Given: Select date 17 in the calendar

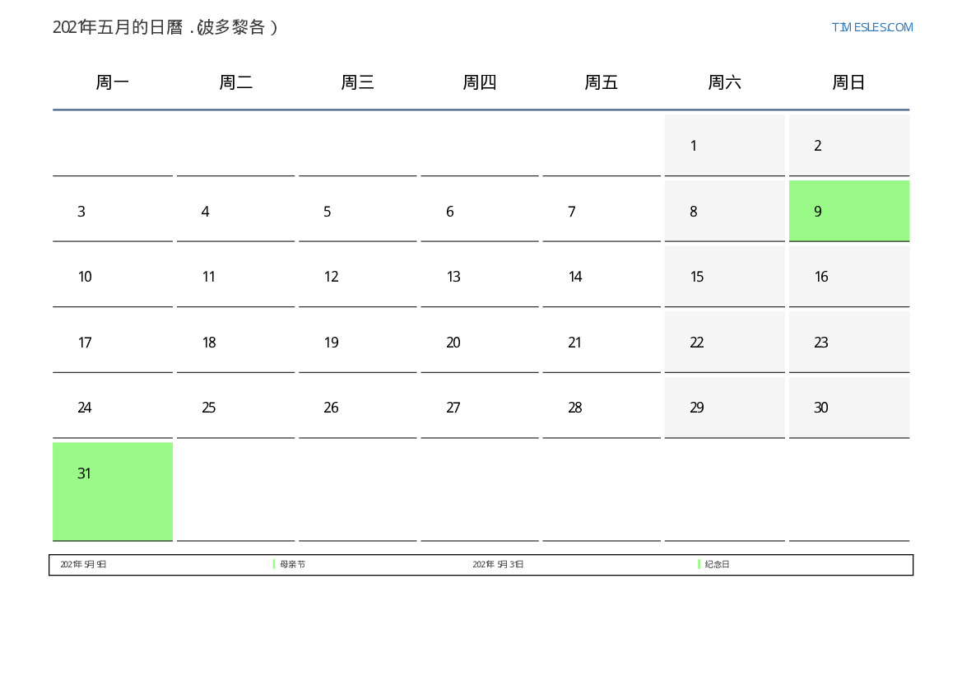Looking at the screenshot, I should click(x=112, y=342).
